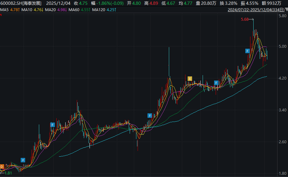Select the second F marker from the left

pyautogui.click(x=53, y=125)
